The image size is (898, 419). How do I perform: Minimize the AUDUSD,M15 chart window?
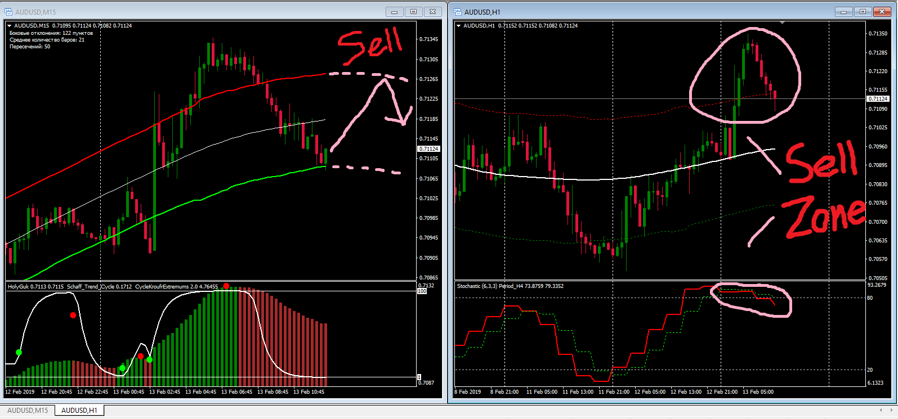pyautogui.click(x=395, y=12)
